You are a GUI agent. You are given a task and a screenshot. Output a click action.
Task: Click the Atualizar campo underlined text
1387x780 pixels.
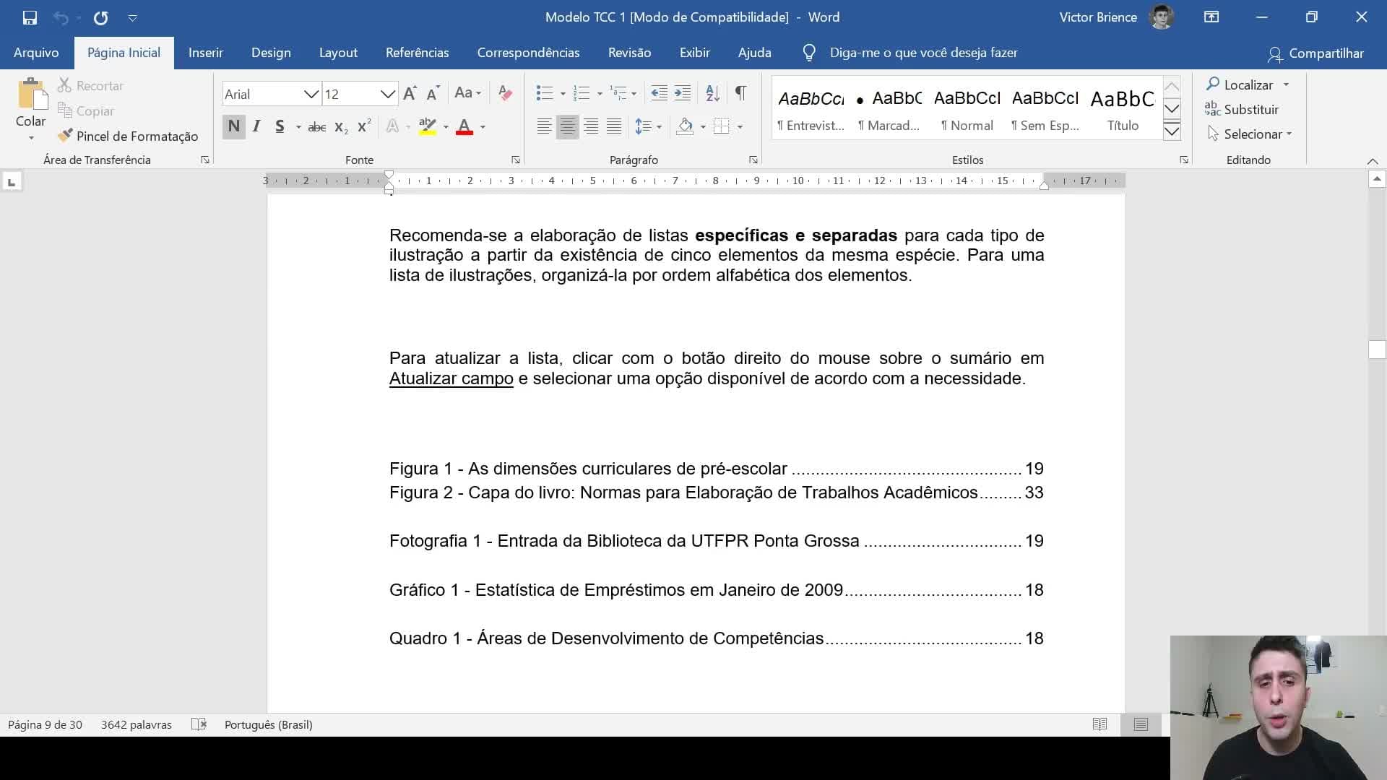click(x=451, y=378)
